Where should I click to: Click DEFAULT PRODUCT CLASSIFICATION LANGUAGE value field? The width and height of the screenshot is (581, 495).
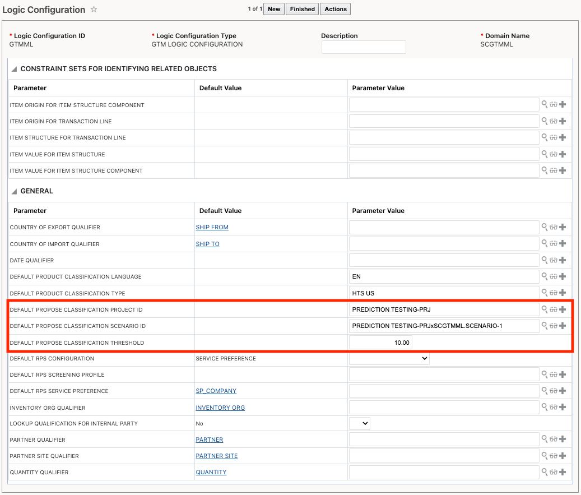pos(444,276)
